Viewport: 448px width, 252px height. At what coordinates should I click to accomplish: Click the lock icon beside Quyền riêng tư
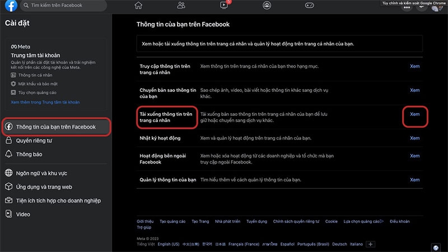click(x=9, y=141)
